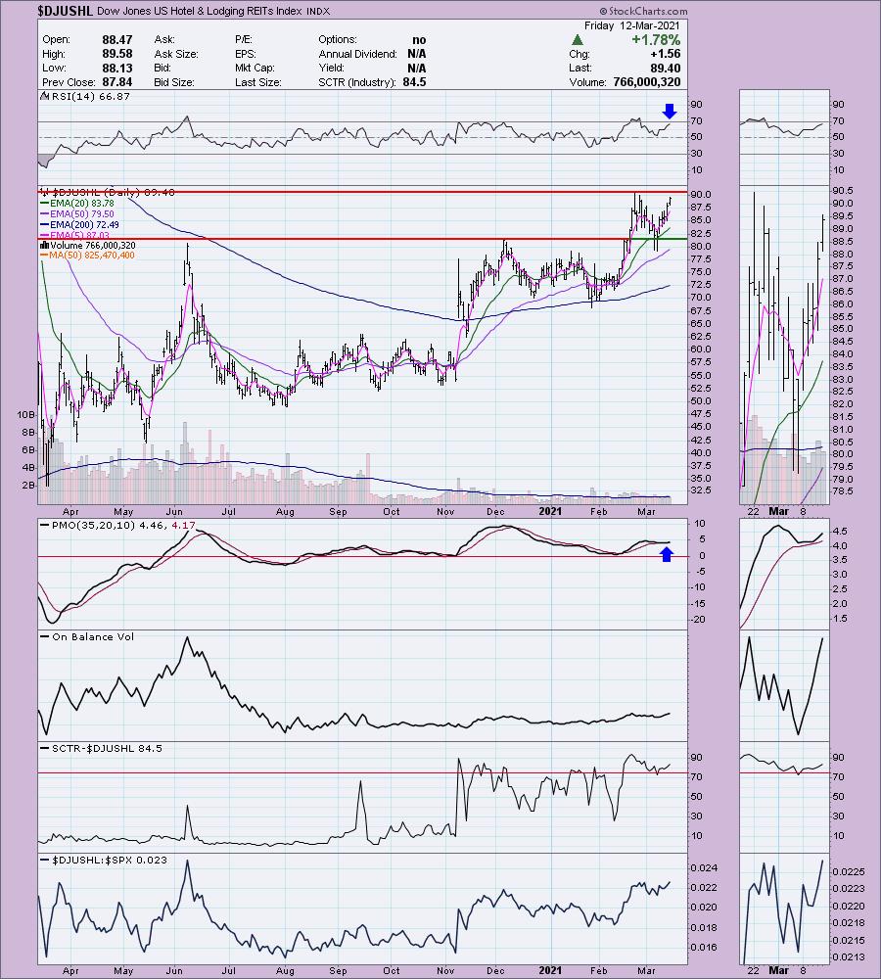Click the SCTR (Industry) value 84.5 in header

415,82
